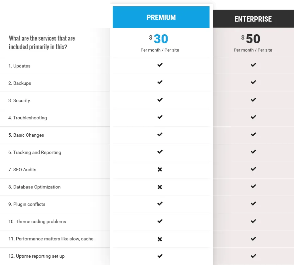Click Enterprise checkmark for Database Optimization
Viewport: 294px width, 265px height.
(x=253, y=186)
